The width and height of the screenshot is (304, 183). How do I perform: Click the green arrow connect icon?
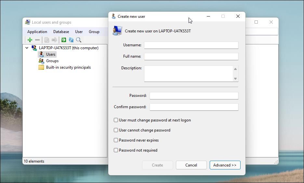(x=64, y=40)
